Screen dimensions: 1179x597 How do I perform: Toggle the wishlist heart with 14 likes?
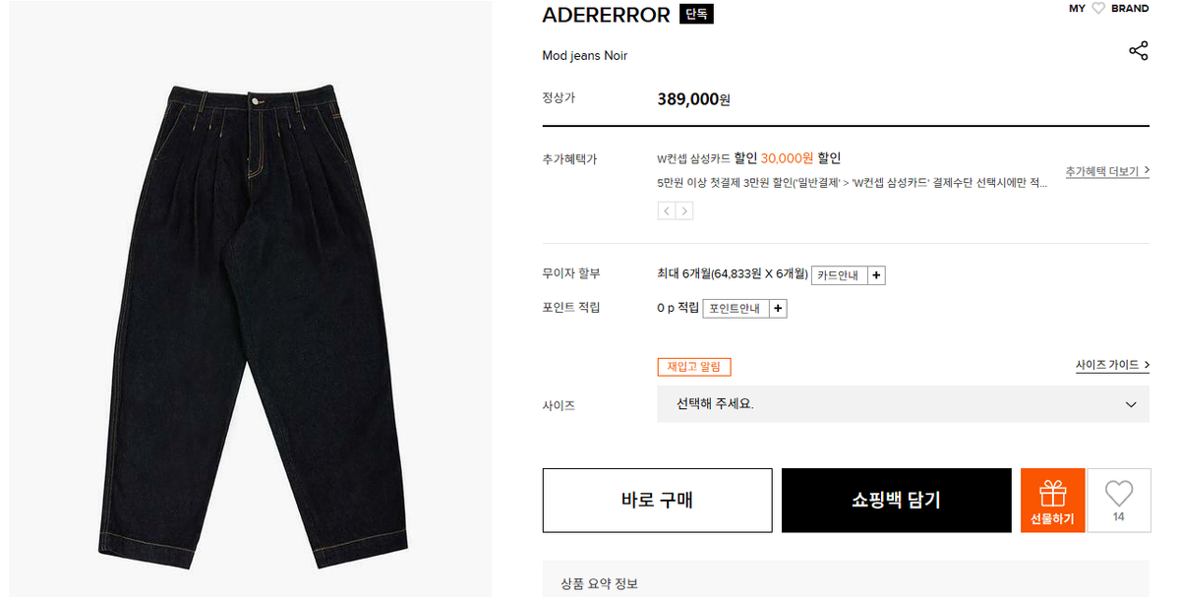pyautogui.click(x=1119, y=501)
